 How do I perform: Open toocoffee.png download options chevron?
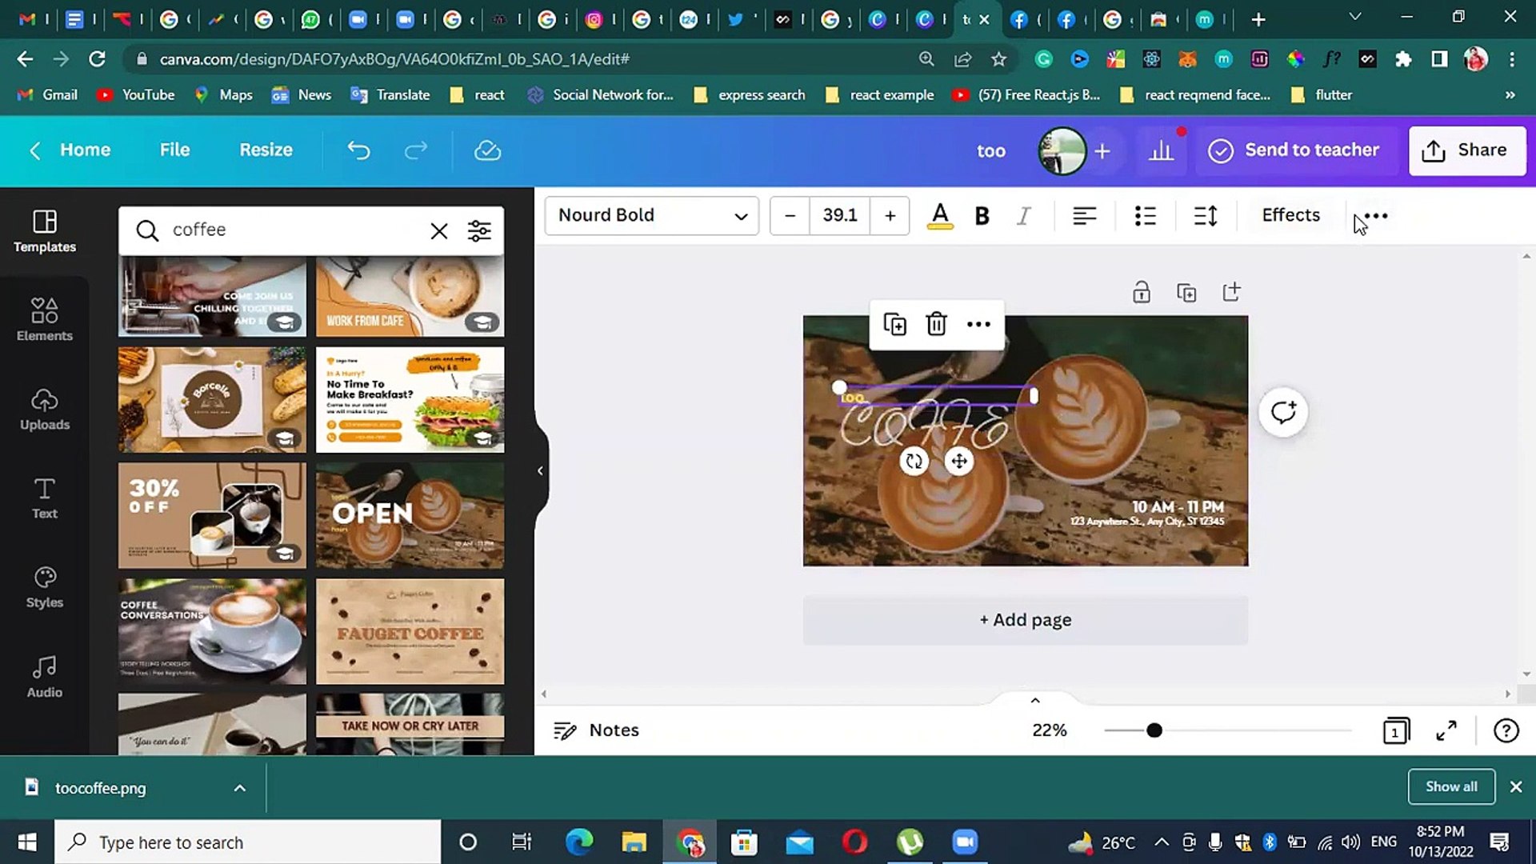tap(239, 788)
